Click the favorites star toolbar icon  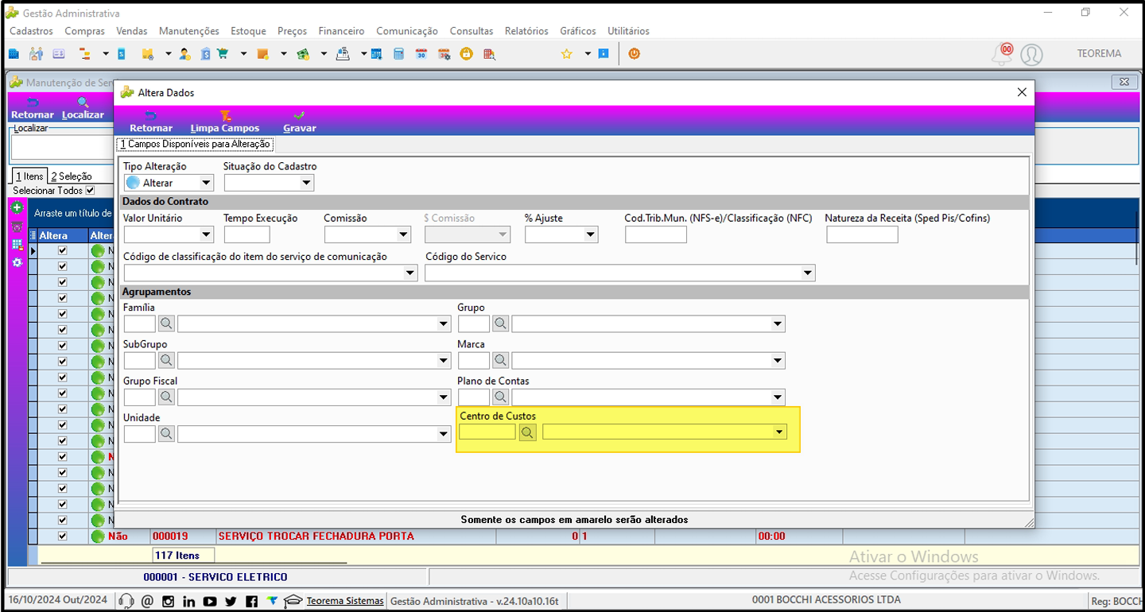click(x=567, y=54)
